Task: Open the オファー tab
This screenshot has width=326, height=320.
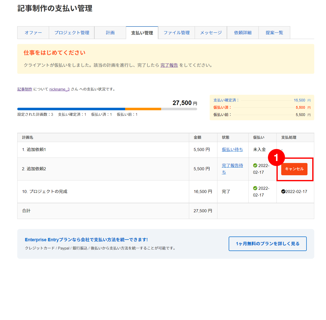Action: pyautogui.click(x=33, y=33)
